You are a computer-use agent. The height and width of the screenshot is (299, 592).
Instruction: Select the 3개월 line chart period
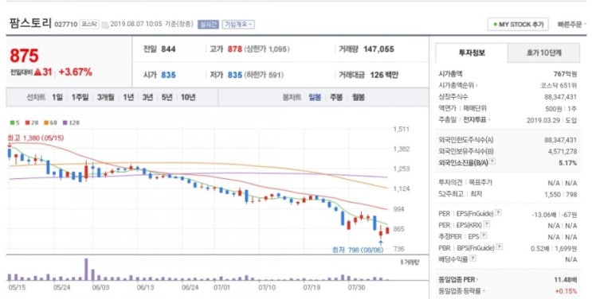(x=105, y=97)
